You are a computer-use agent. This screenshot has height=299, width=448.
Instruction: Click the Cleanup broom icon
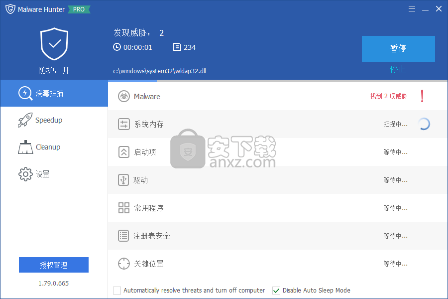point(25,147)
